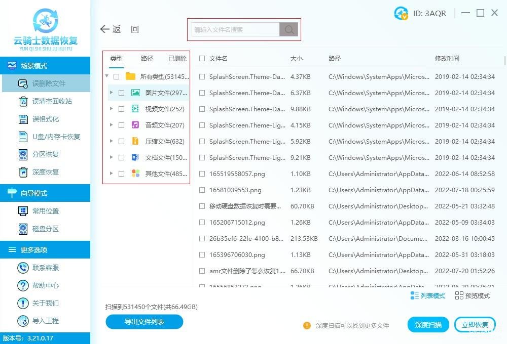Check the 所有类型 checkbox
The height and width of the screenshot is (344, 507).
click(x=117, y=77)
